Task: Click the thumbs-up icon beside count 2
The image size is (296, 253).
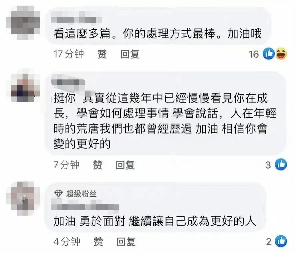Action: coord(281,241)
